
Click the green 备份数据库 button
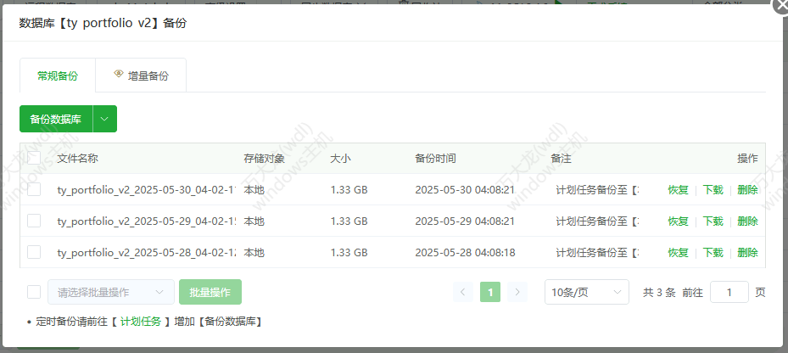(x=56, y=120)
